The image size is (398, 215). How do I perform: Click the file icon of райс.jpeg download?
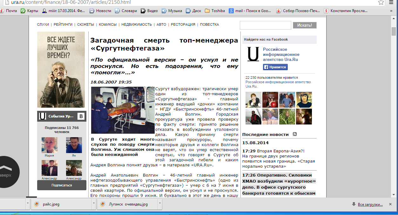click(37, 204)
